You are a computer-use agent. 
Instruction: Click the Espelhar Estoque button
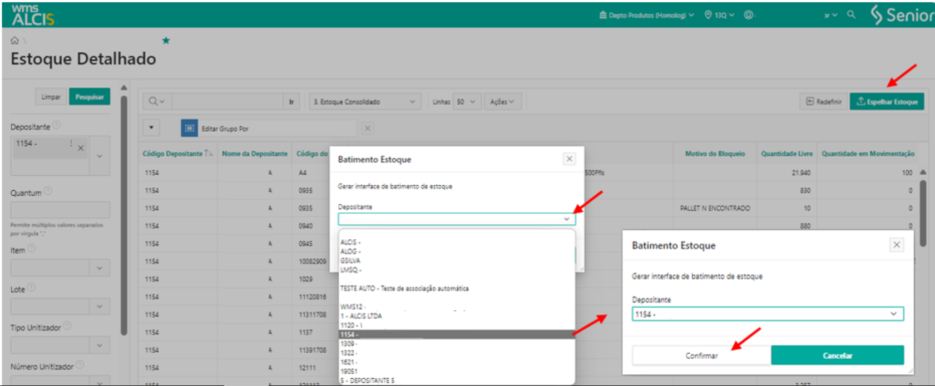887,101
